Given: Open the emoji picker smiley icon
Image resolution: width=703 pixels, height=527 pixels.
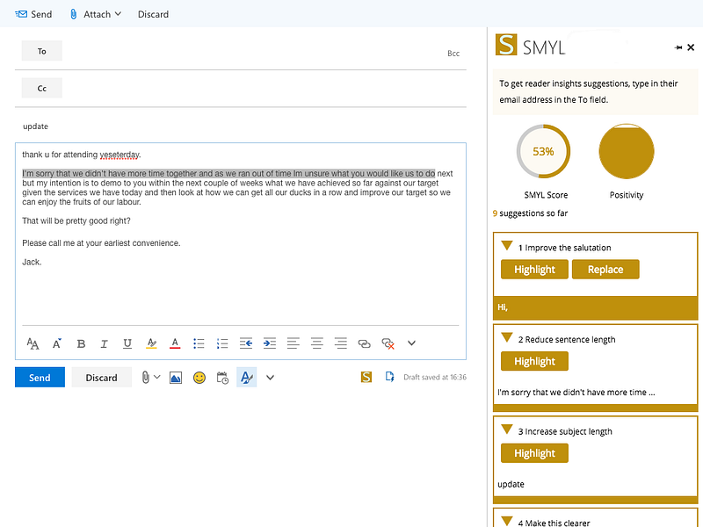Looking at the screenshot, I should tap(199, 378).
